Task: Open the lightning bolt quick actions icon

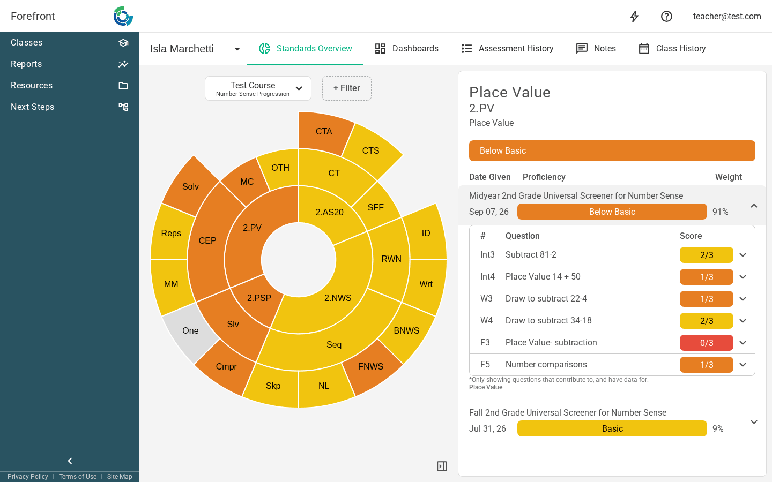Action: [634, 17]
